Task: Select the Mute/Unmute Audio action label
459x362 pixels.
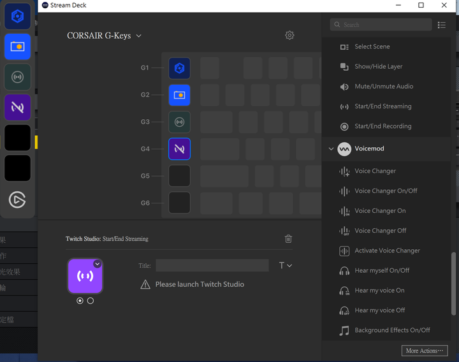Action: click(x=384, y=86)
